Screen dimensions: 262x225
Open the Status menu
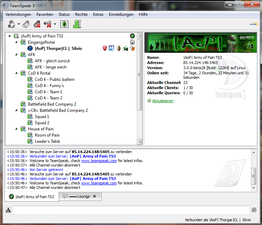64,14
